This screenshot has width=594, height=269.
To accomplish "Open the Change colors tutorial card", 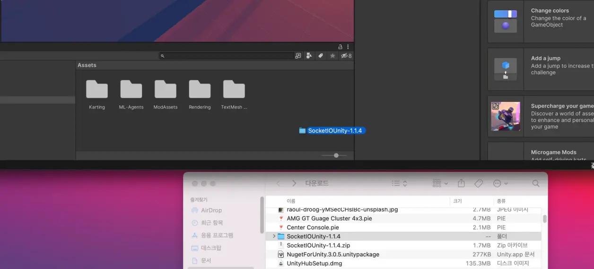I will click(541, 22).
